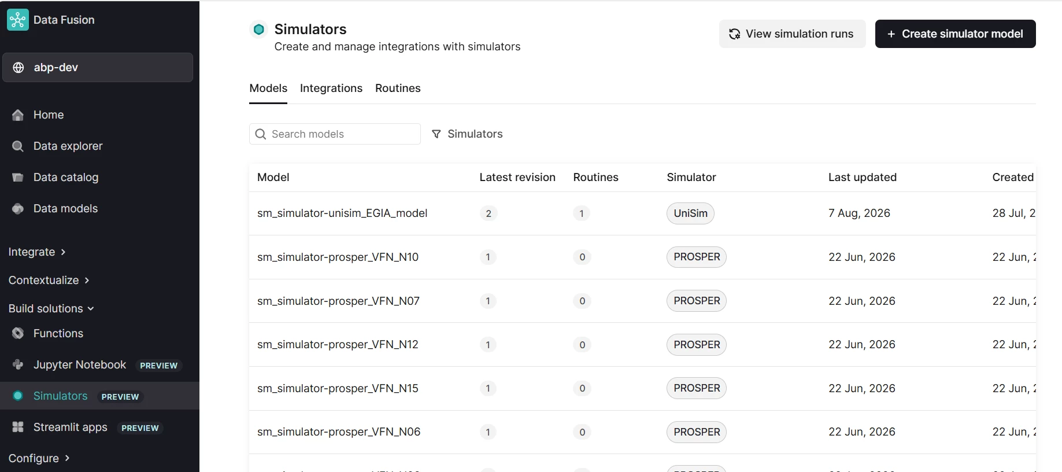This screenshot has width=1062, height=472.
Task: Switch to the Integrations tab
Action: point(331,89)
